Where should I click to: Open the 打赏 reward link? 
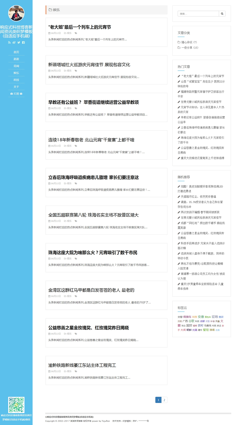point(16,94)
